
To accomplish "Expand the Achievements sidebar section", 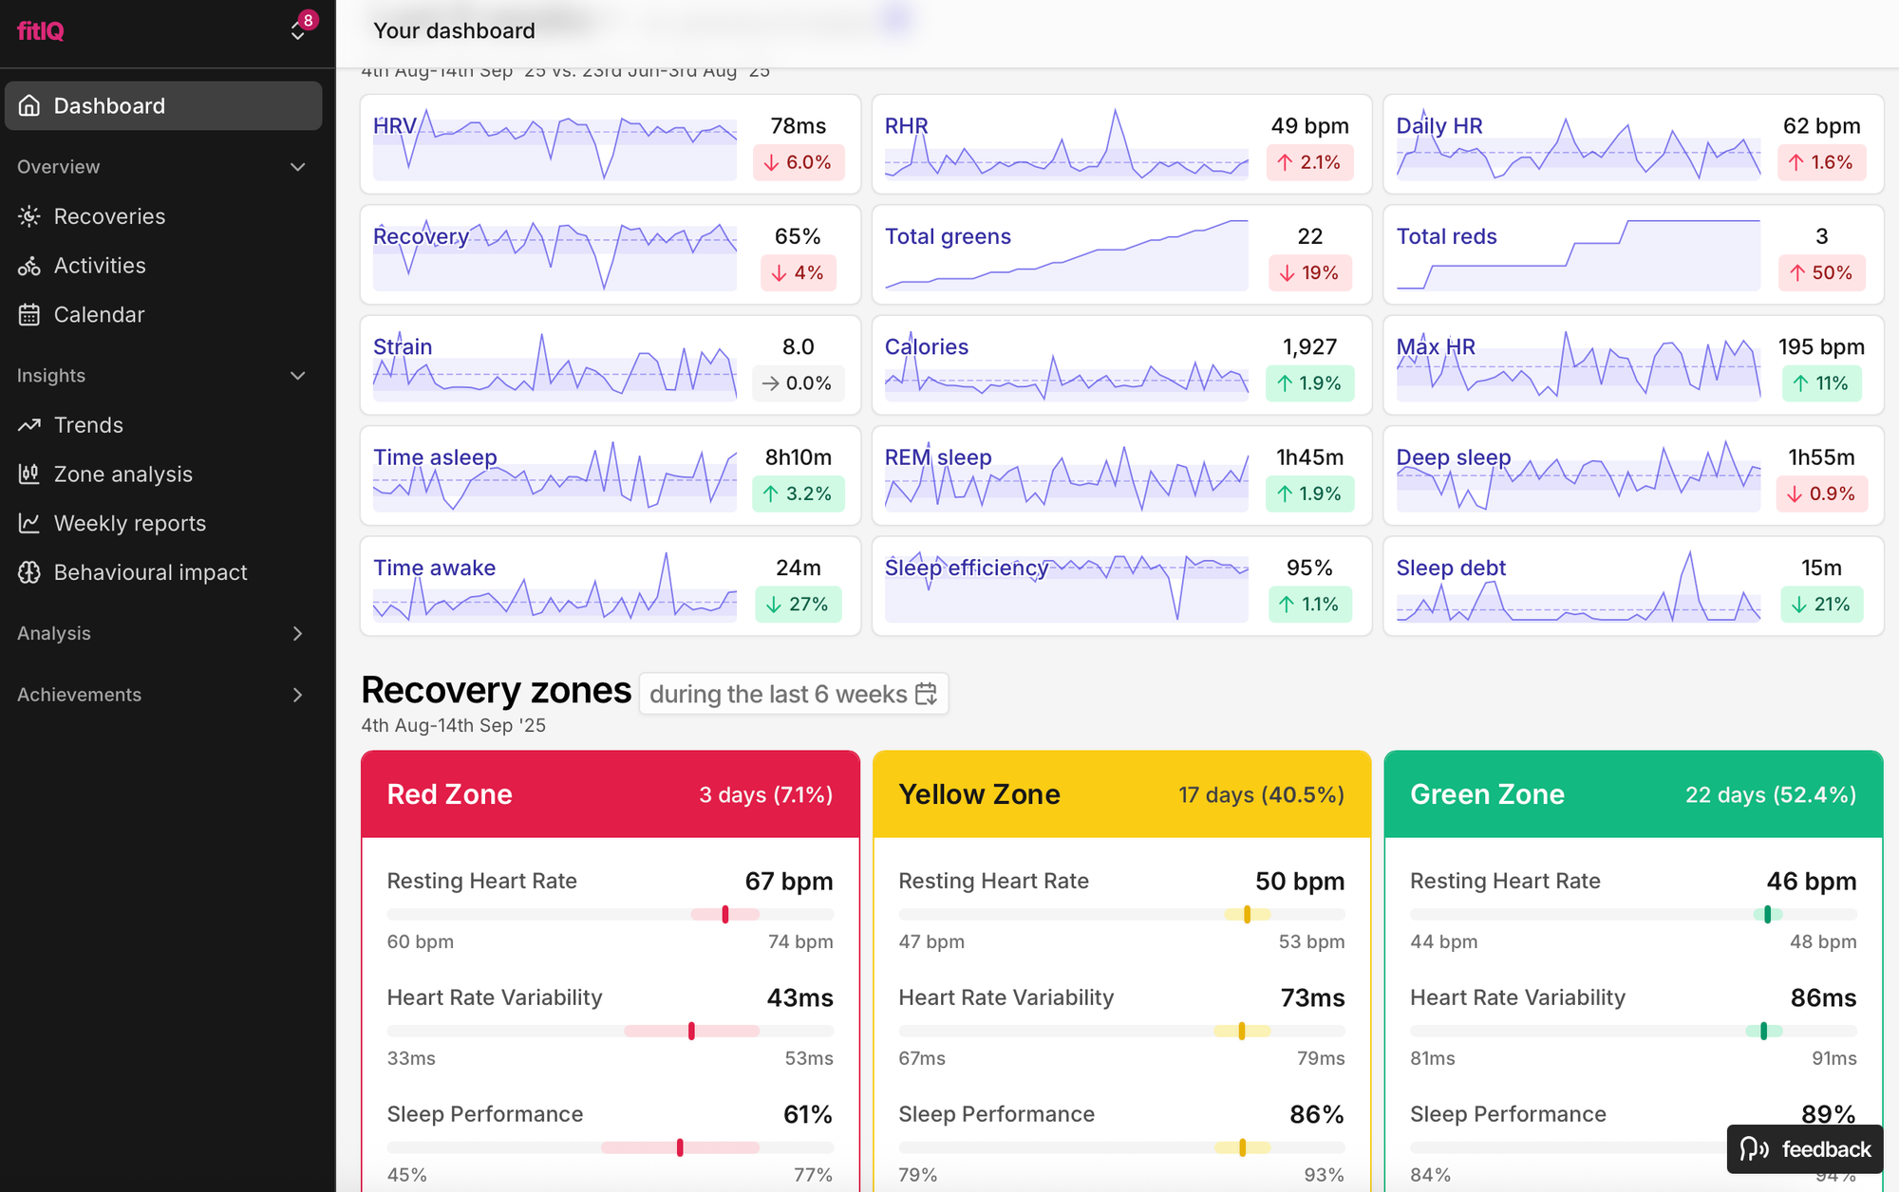I will (x=297, y=695).
